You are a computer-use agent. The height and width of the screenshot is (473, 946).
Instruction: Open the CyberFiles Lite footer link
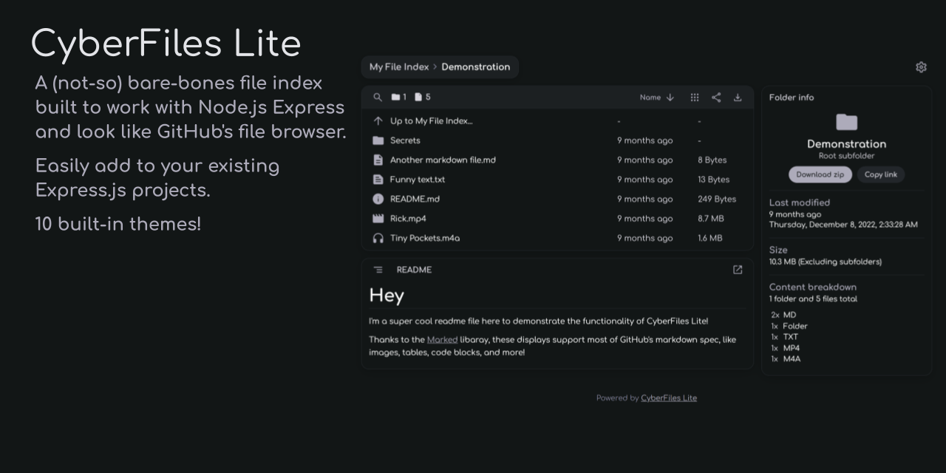(x=669, y=398)
